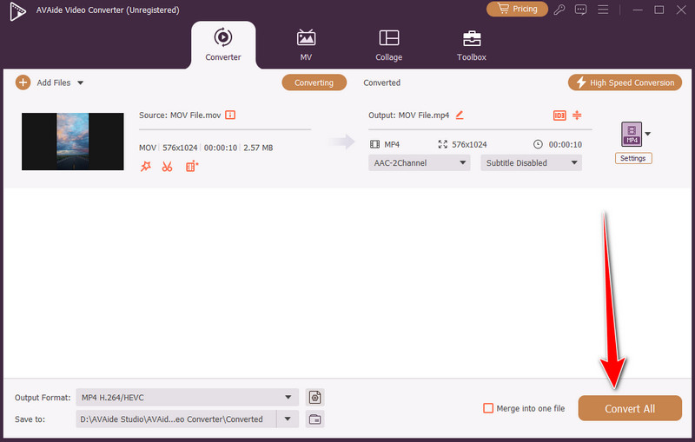This screenshot has width=695, height=442.
Task: Rename output file with pencil icon
Action: pyautogui.click(x=460, y=115)
